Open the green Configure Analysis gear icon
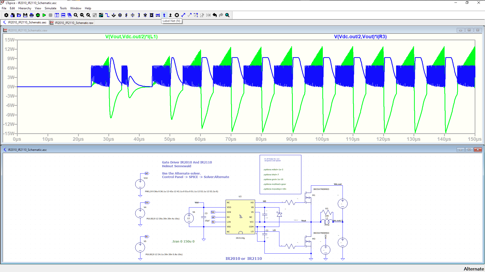485x272 pixels. (x=38, y=15)
